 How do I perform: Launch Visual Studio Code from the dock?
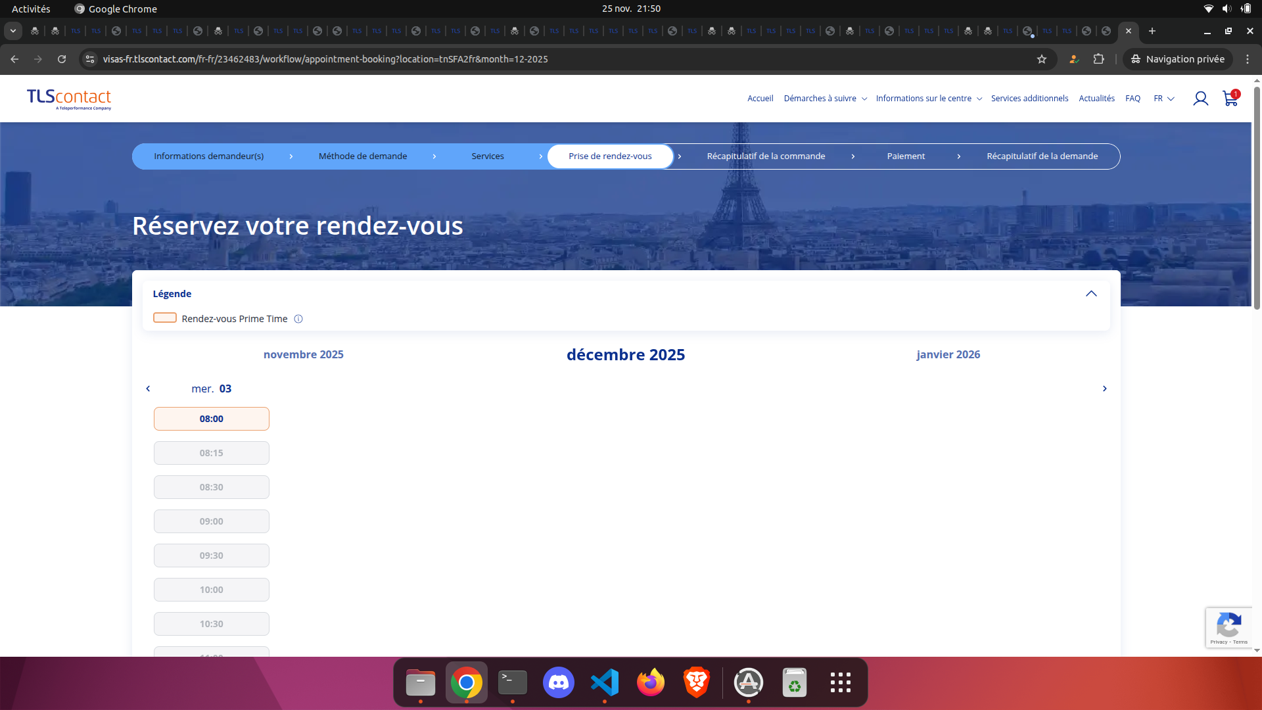(x=605, y=682)
